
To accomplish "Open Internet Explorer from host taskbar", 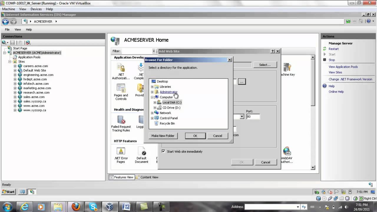I will (x=24, y=207).
